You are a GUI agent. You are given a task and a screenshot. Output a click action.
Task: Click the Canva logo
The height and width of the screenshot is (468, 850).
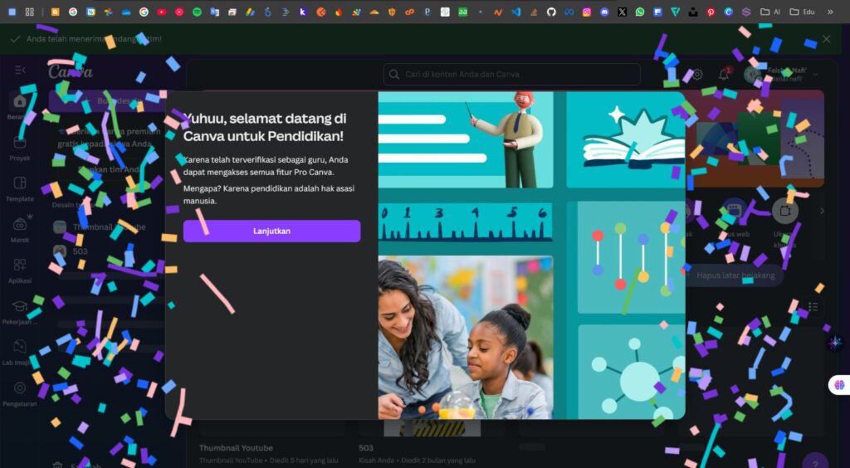(x=71, y=71)
